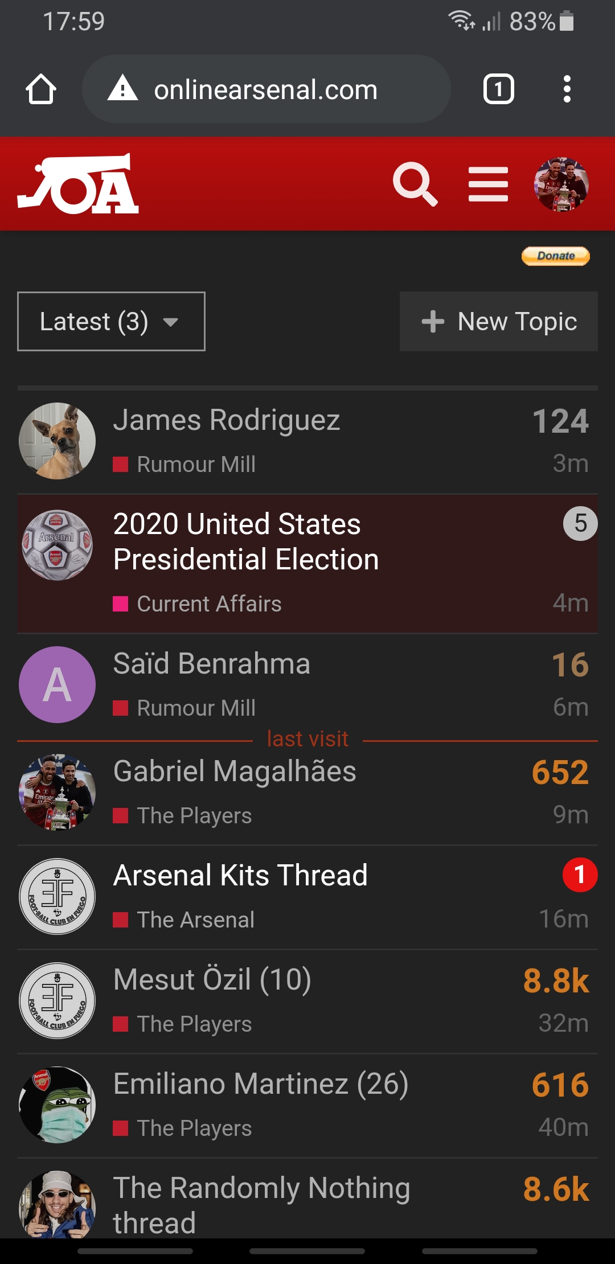Tap the browser home icon
615x1264 pixels.
41,89
